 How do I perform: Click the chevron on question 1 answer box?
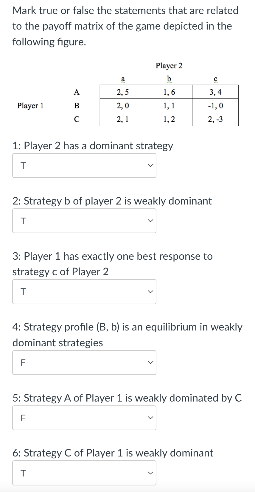click(150, 165)
